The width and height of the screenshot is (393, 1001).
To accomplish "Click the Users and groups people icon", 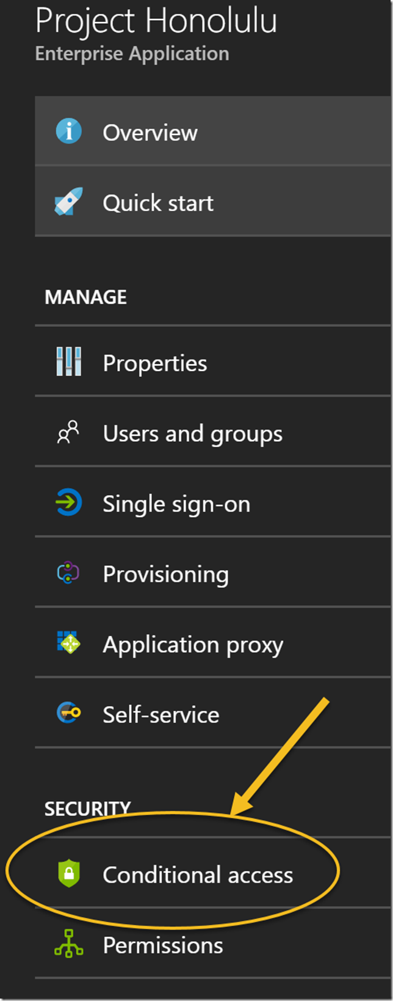I will pyautogui.click(x=68, y=433).
